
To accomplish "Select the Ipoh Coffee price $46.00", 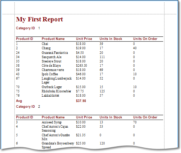I will tap(81, 74).
